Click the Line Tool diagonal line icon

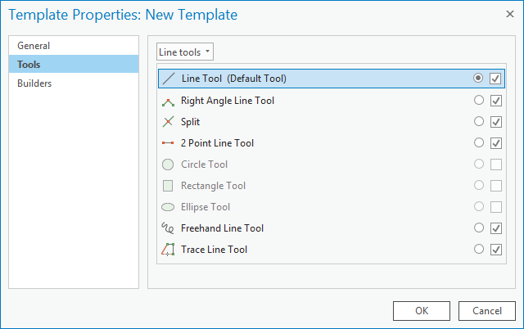click(x=168, y=79)
